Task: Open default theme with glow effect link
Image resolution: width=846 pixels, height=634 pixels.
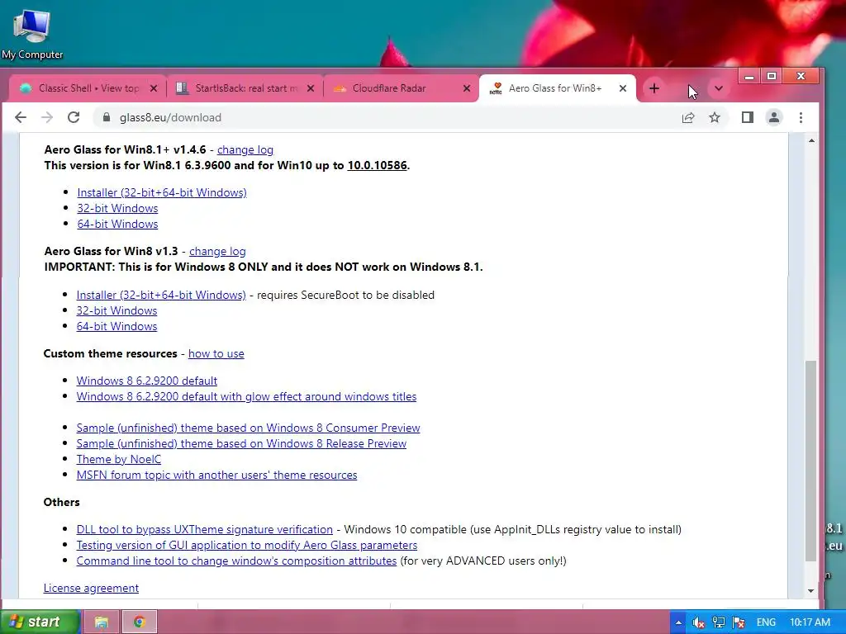Action: 246,396
